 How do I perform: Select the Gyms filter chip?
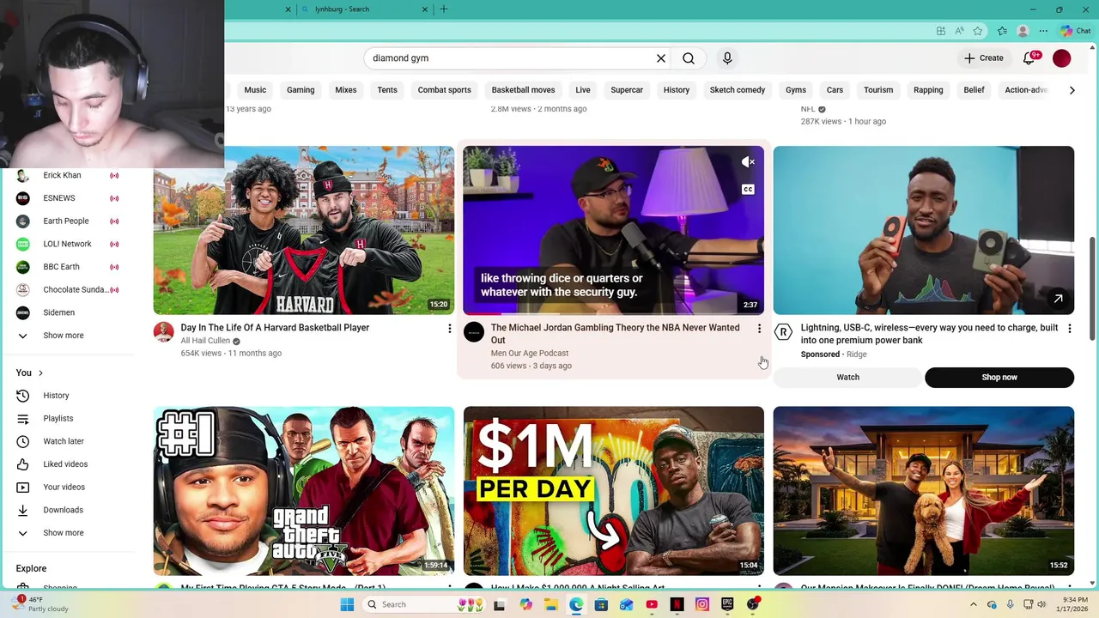796,90
